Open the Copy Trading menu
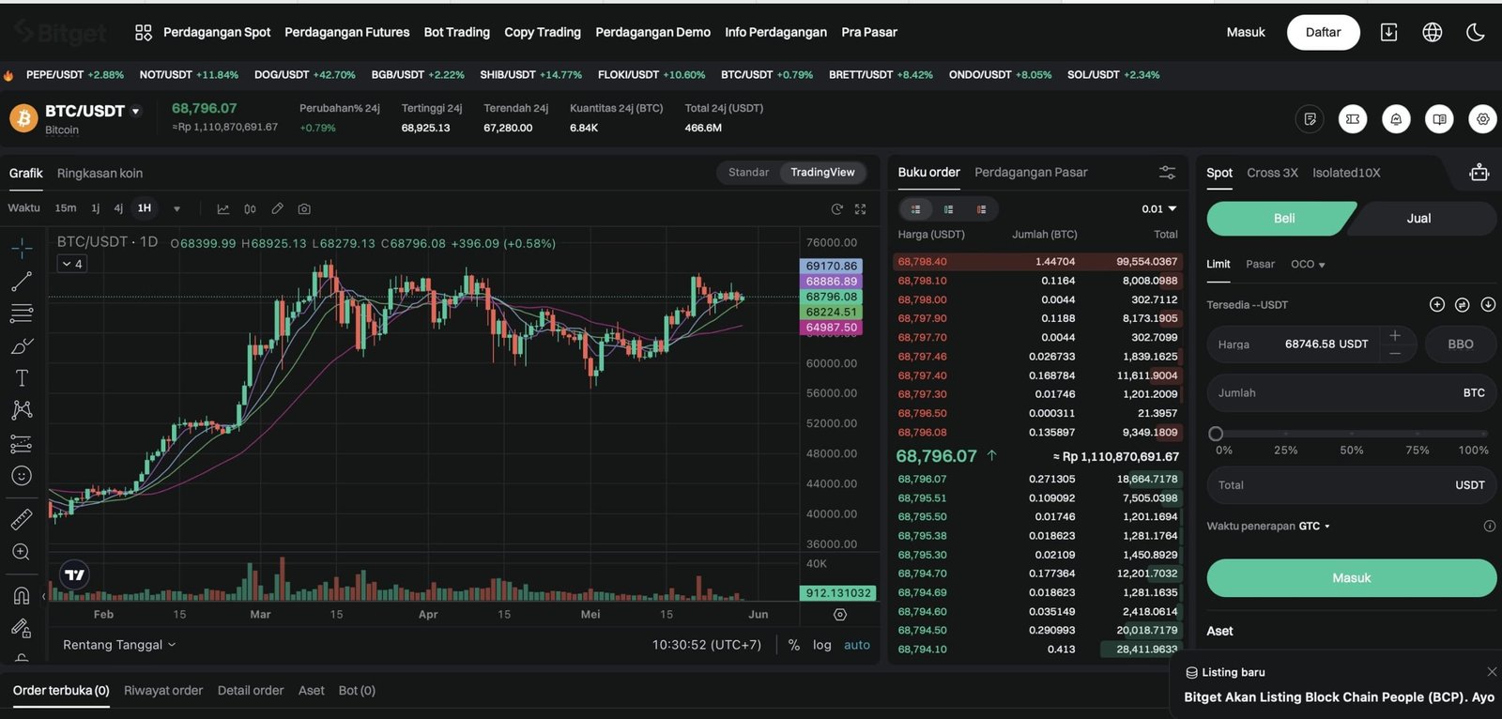1502x719 pixels. pos(543,32)
